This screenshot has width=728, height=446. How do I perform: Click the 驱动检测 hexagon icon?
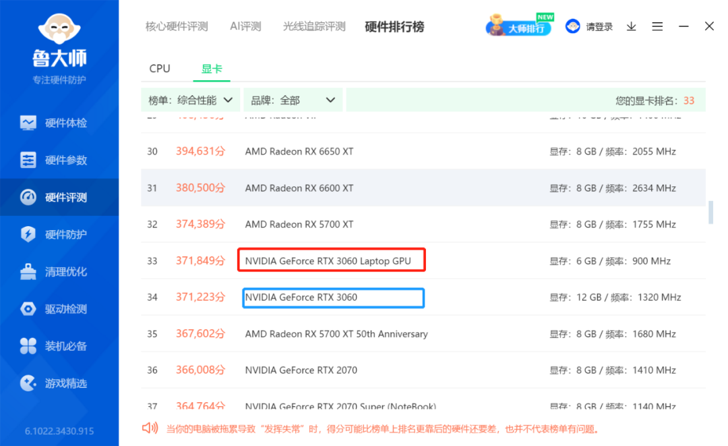(x=28, y=308)
